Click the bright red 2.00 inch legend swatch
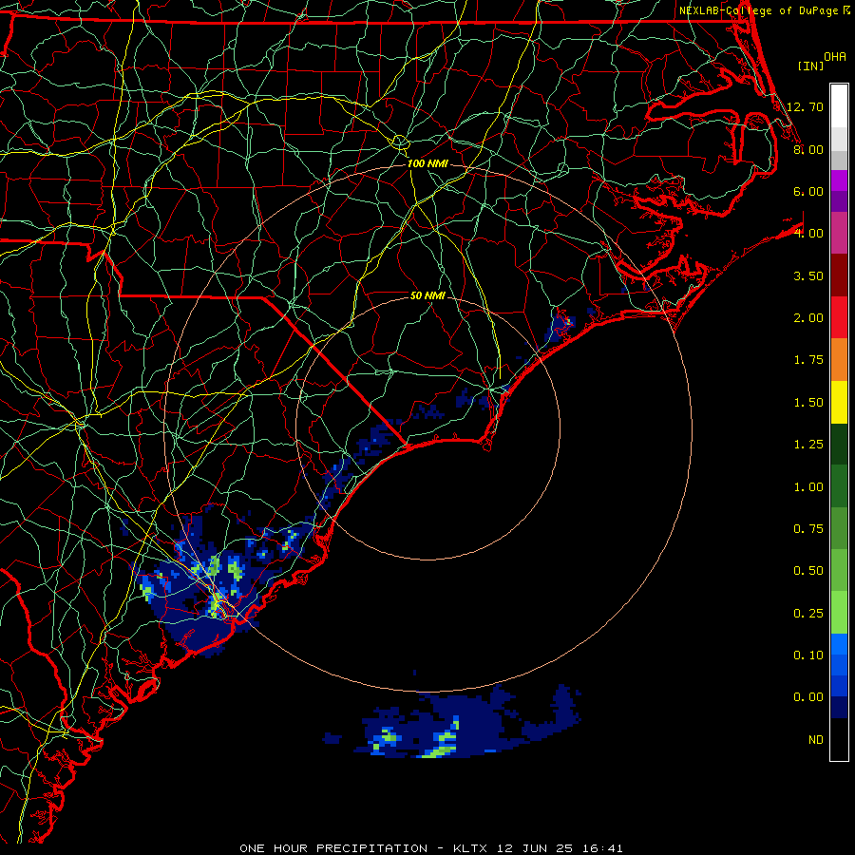This screenshot has width=855, height=855. [x=839, y=317]
